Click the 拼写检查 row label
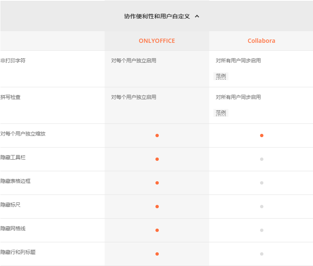The width and height of the screenshot is (313, 266). (x=10, y=97)
